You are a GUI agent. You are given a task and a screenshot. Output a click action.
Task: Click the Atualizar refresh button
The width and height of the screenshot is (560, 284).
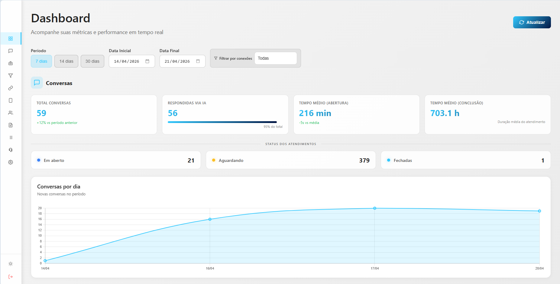(532, 22)
